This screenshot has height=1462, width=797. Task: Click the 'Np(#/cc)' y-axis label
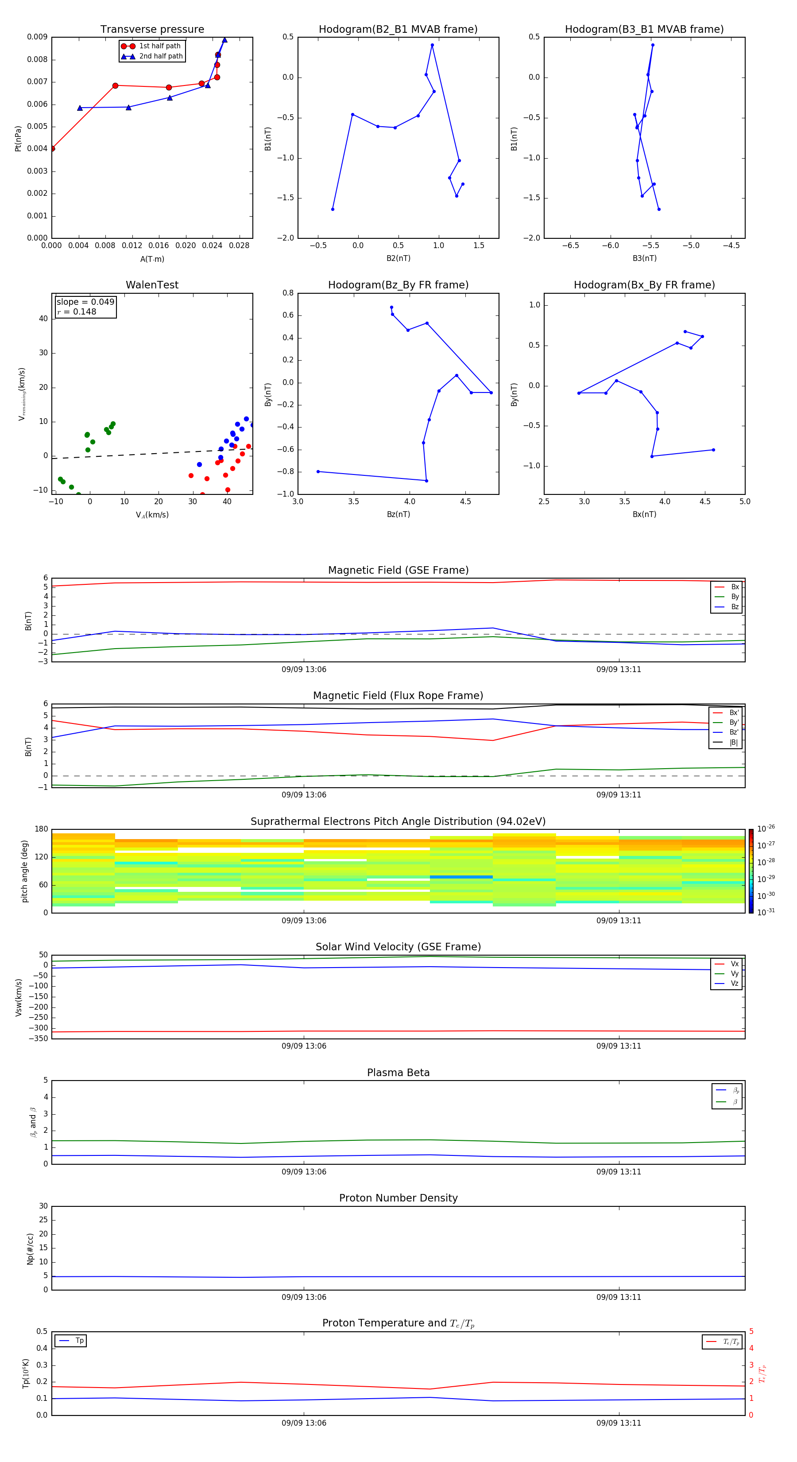pos(30,1248)
